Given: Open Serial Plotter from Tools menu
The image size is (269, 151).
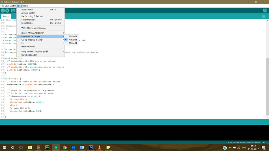Looking at the screenshot, I should click(41, 23).
